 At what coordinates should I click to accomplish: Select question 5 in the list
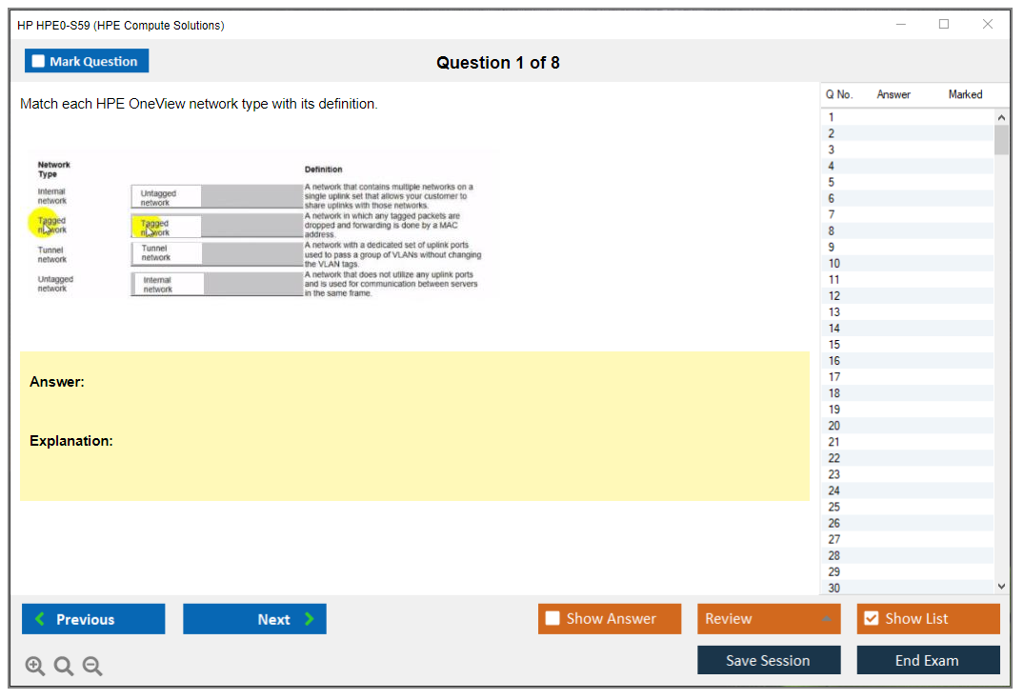click(x=832, y=182)
